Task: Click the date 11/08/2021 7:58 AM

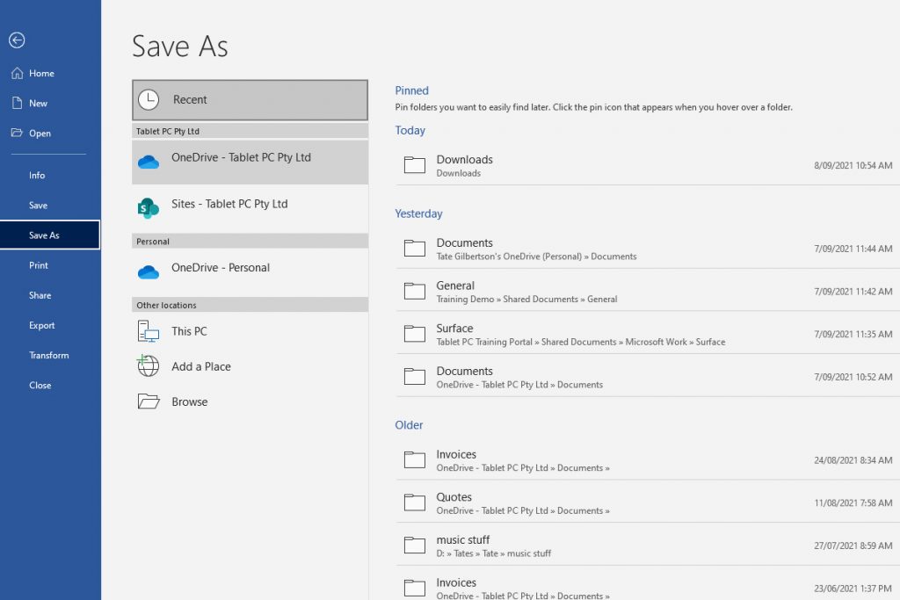Action: point(853,502)
